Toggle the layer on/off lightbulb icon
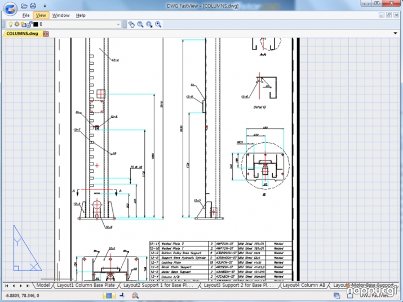 coord(11,24)
